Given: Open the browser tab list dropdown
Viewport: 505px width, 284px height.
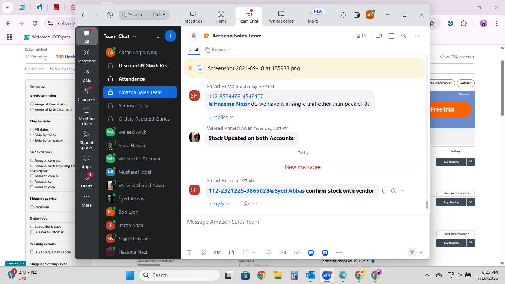Looking at the screenshot, I should [x=8, y=7].
